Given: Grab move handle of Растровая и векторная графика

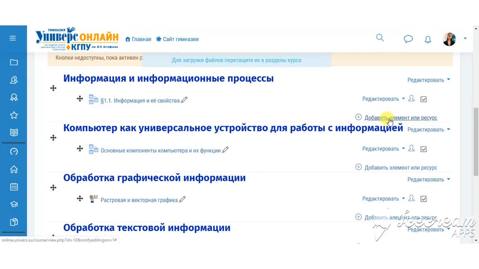Looking at the screenshot, I should point(80,198).
